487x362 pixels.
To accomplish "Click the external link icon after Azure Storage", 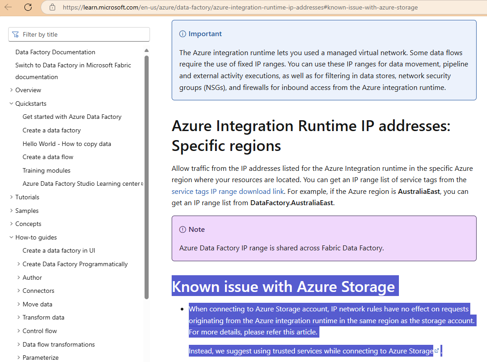I will pyautogui.click(x=437, y=351).
